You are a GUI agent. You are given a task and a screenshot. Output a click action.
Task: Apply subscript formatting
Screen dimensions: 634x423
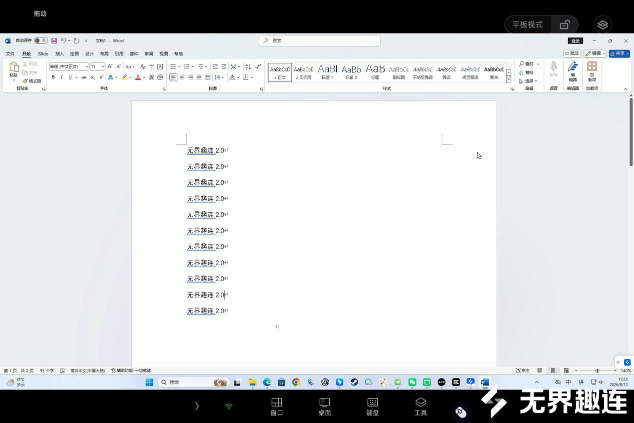pyautogui.click(x=93, y=77)
